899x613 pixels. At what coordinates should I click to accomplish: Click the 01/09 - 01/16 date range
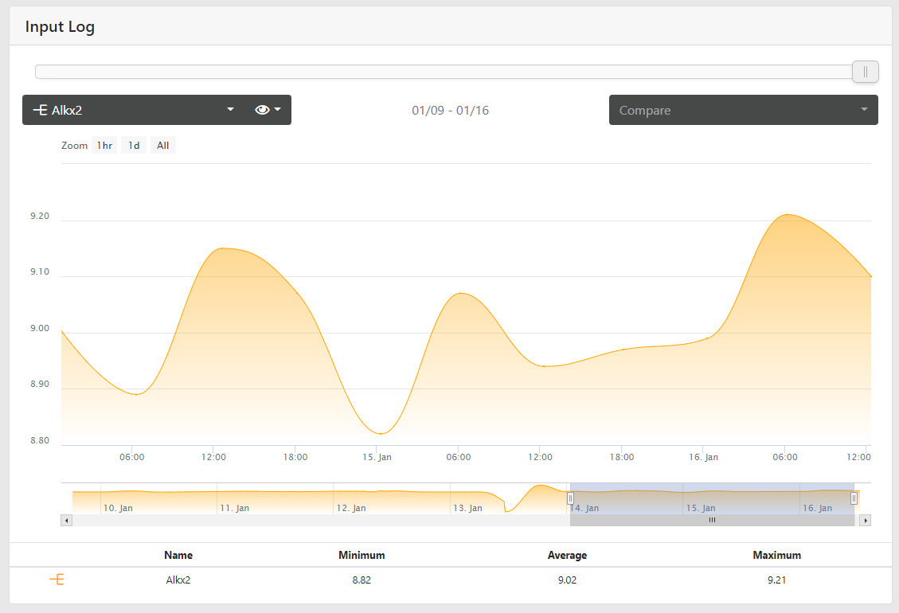(x=450, y=110)
